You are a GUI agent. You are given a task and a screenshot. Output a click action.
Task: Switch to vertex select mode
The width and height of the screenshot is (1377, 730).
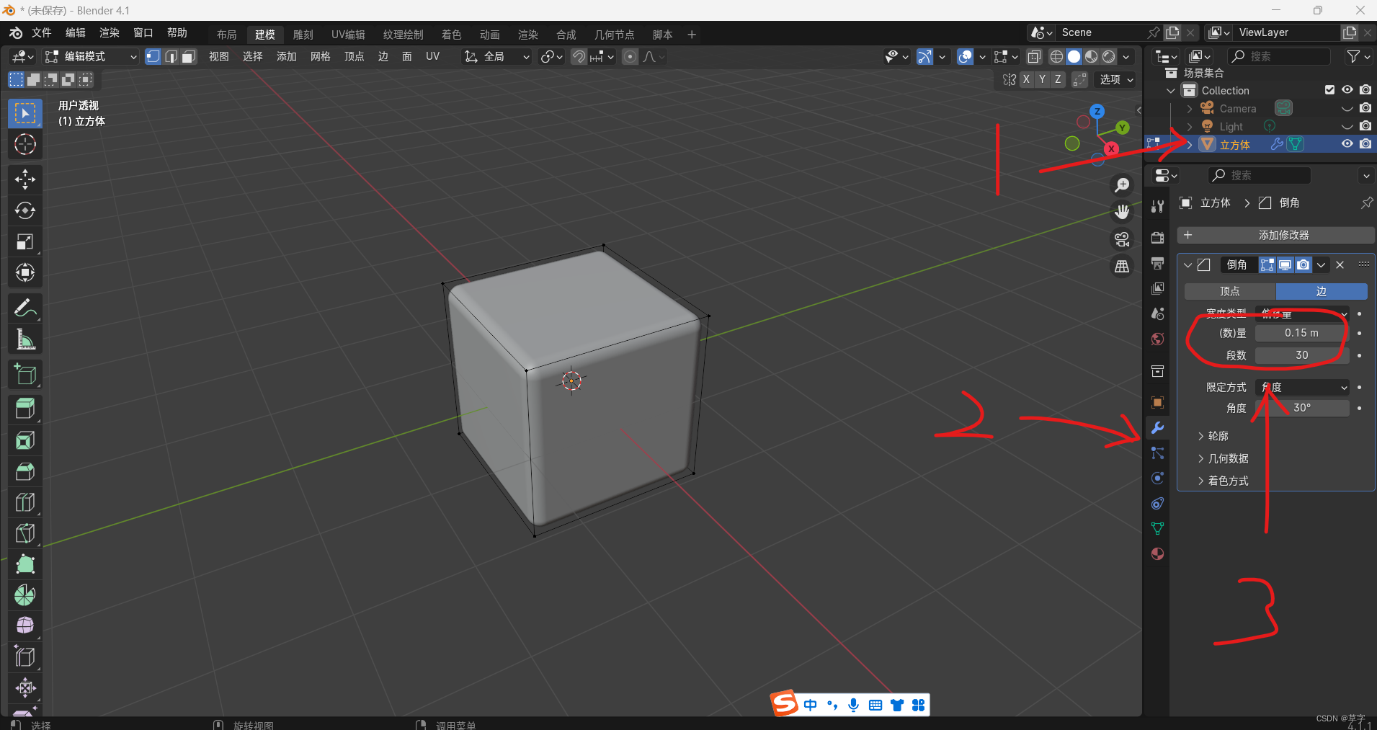click(153, 56)
